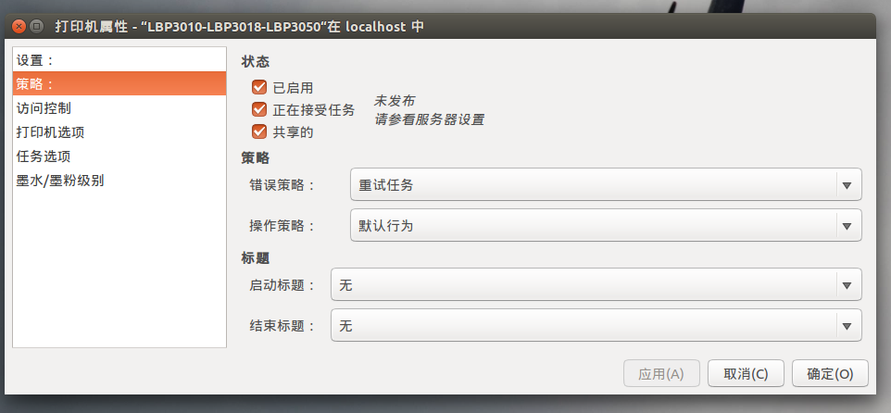Click the 默认行为 combo box field
The height and width of the screenshot is (413, 891).
606,226
